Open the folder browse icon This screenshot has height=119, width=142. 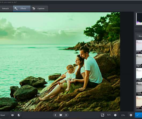pyautogui.click(x=61, y=115)
